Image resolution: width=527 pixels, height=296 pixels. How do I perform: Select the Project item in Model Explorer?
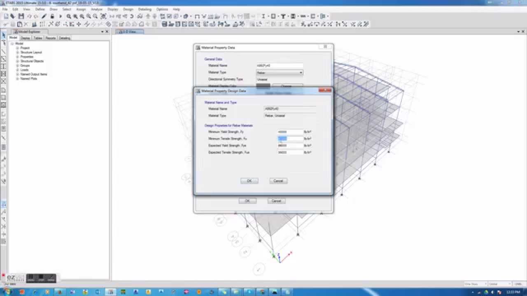[24, 48]
